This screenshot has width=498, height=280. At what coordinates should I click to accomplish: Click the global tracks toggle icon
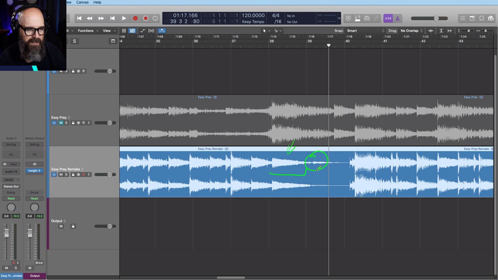113,41
